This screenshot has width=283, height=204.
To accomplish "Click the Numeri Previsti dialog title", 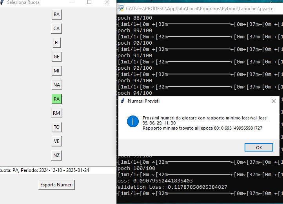I will point(144,101).
